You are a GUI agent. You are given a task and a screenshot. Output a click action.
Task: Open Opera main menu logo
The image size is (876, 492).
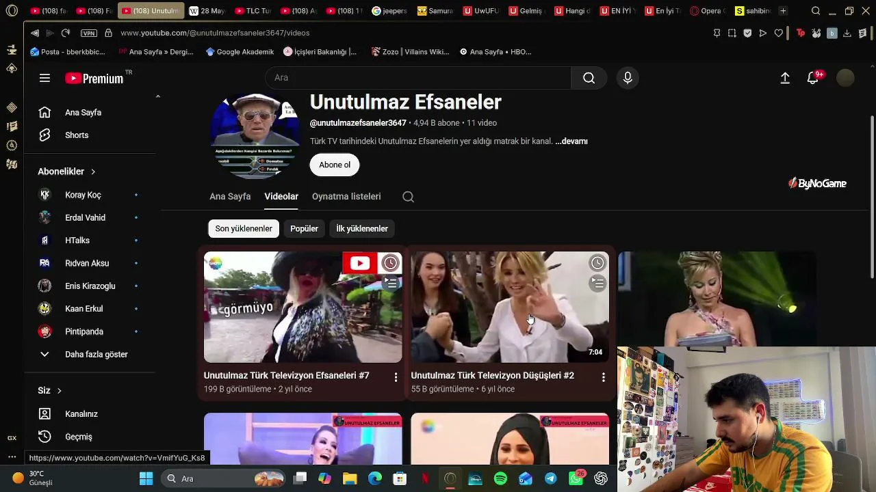coord(12,11)
